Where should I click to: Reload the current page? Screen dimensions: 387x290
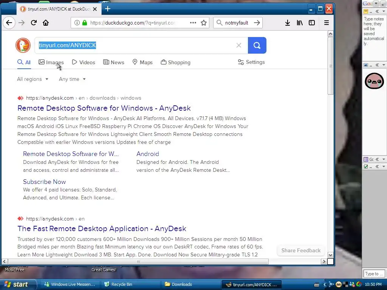[x=34, y=23]
